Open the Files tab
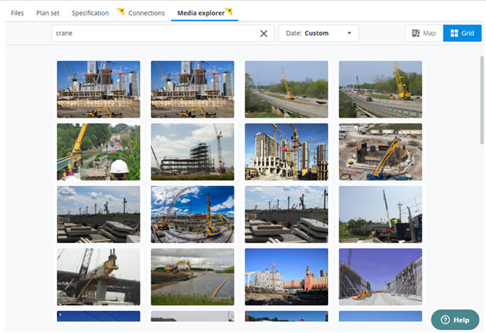Image resolution: width=486 pixels, height=333 pixels. tap(17, 13)
